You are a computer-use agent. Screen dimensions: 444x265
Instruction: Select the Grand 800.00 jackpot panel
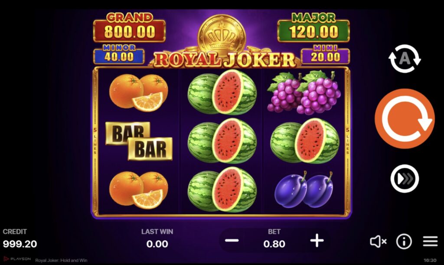coord(129,27)
